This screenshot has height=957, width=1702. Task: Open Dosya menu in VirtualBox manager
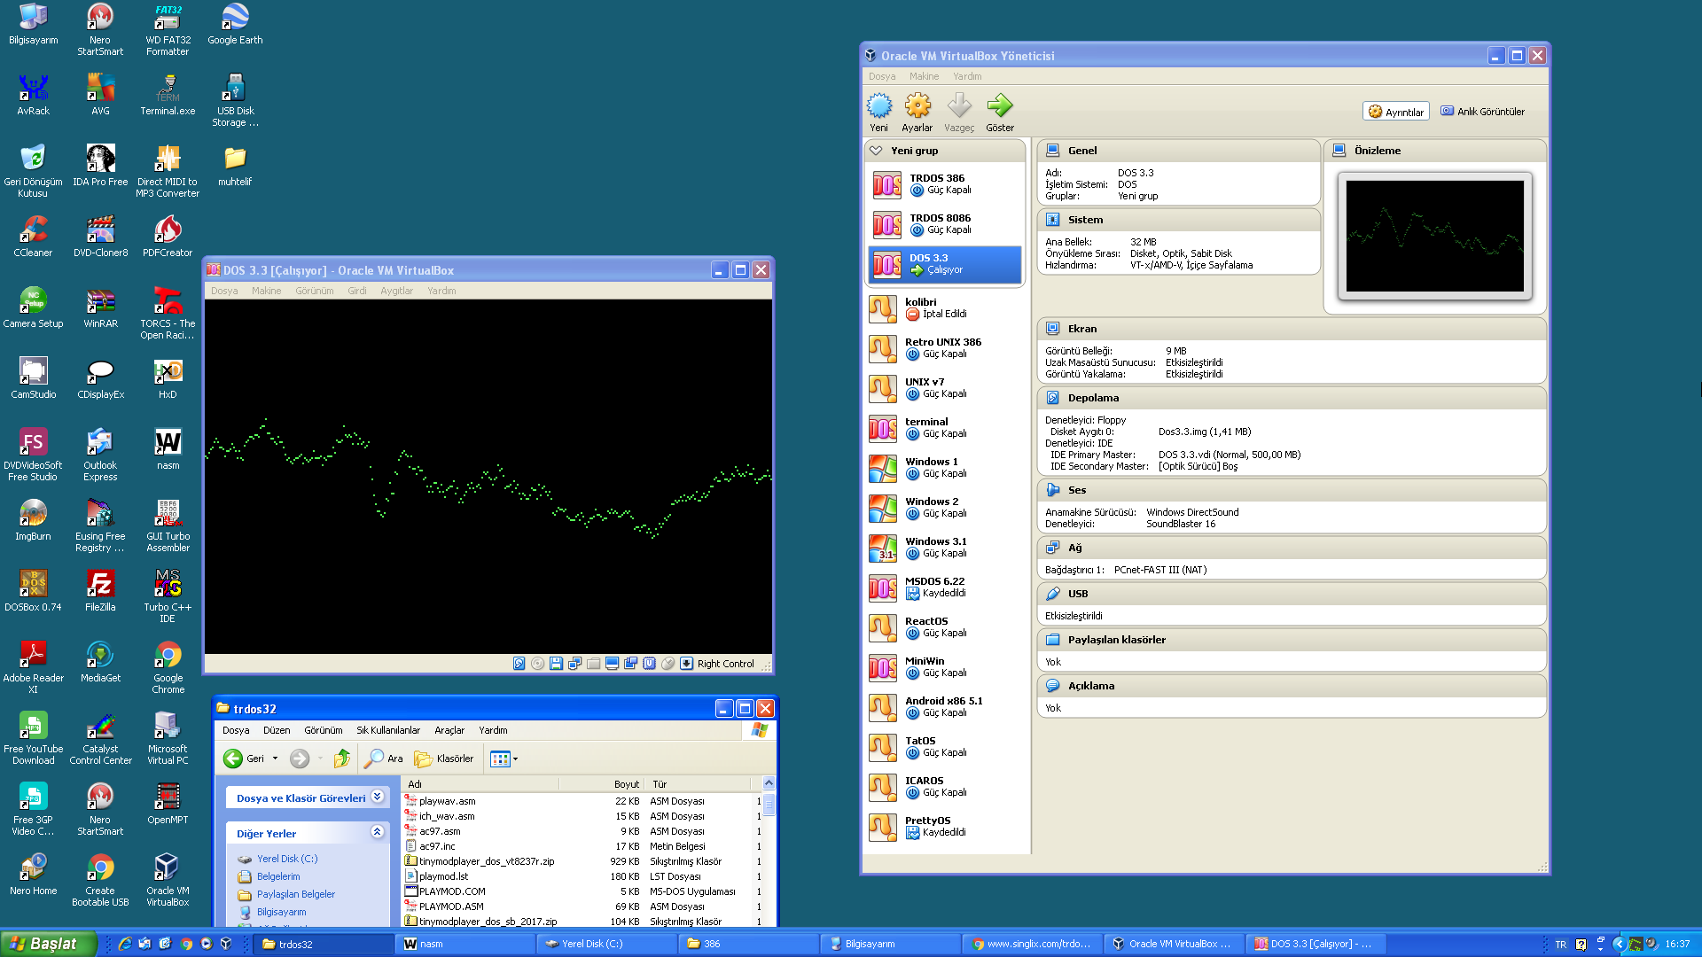[x=882, y=76]
